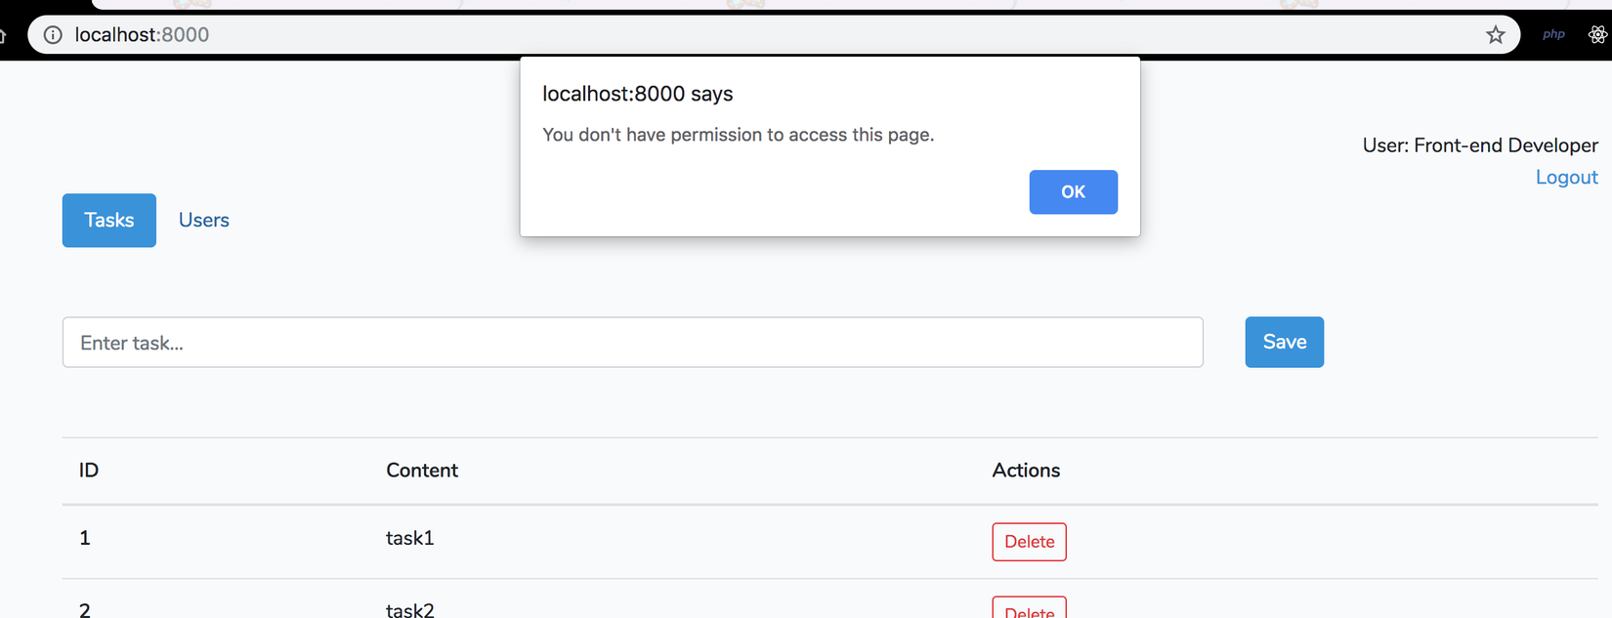This screenshot has height=618, width=1612.
Task: Select the task2 content cell
Action: coord(410,610)
